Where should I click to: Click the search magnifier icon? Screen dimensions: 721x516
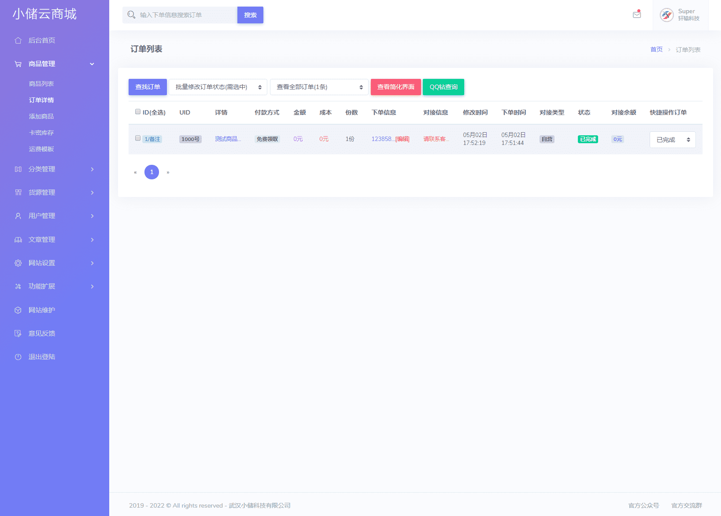[131, 15]
